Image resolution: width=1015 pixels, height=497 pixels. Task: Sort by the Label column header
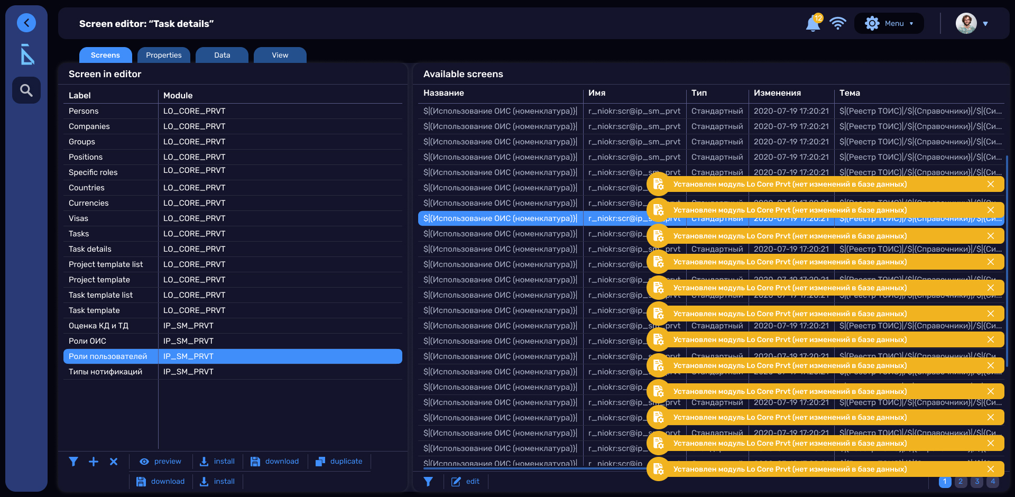pos(80,95)
